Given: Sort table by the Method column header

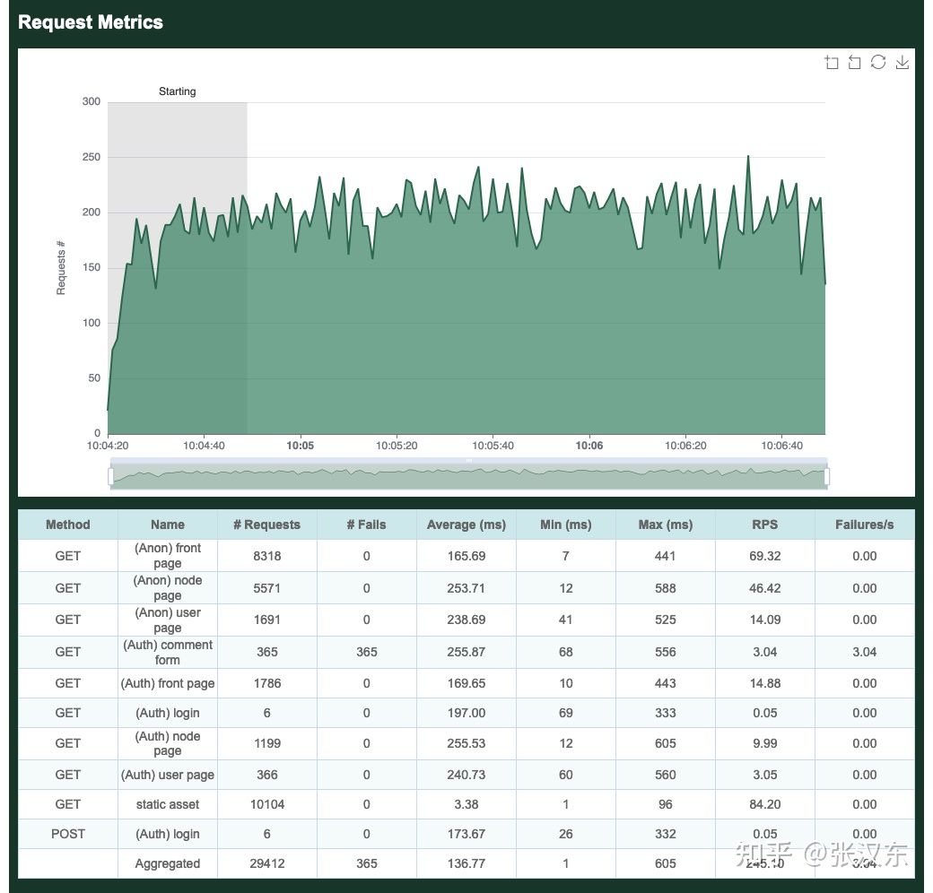Looking at the screenshot, I should (68, 525).
